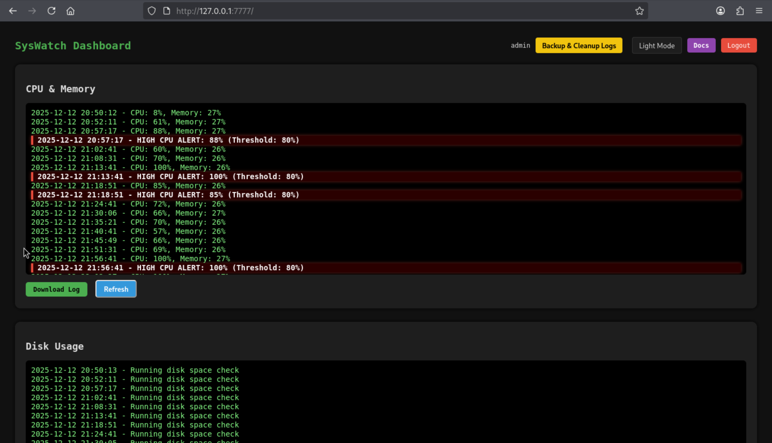Download the CPU & Memory log

click(x=56, y=289)
